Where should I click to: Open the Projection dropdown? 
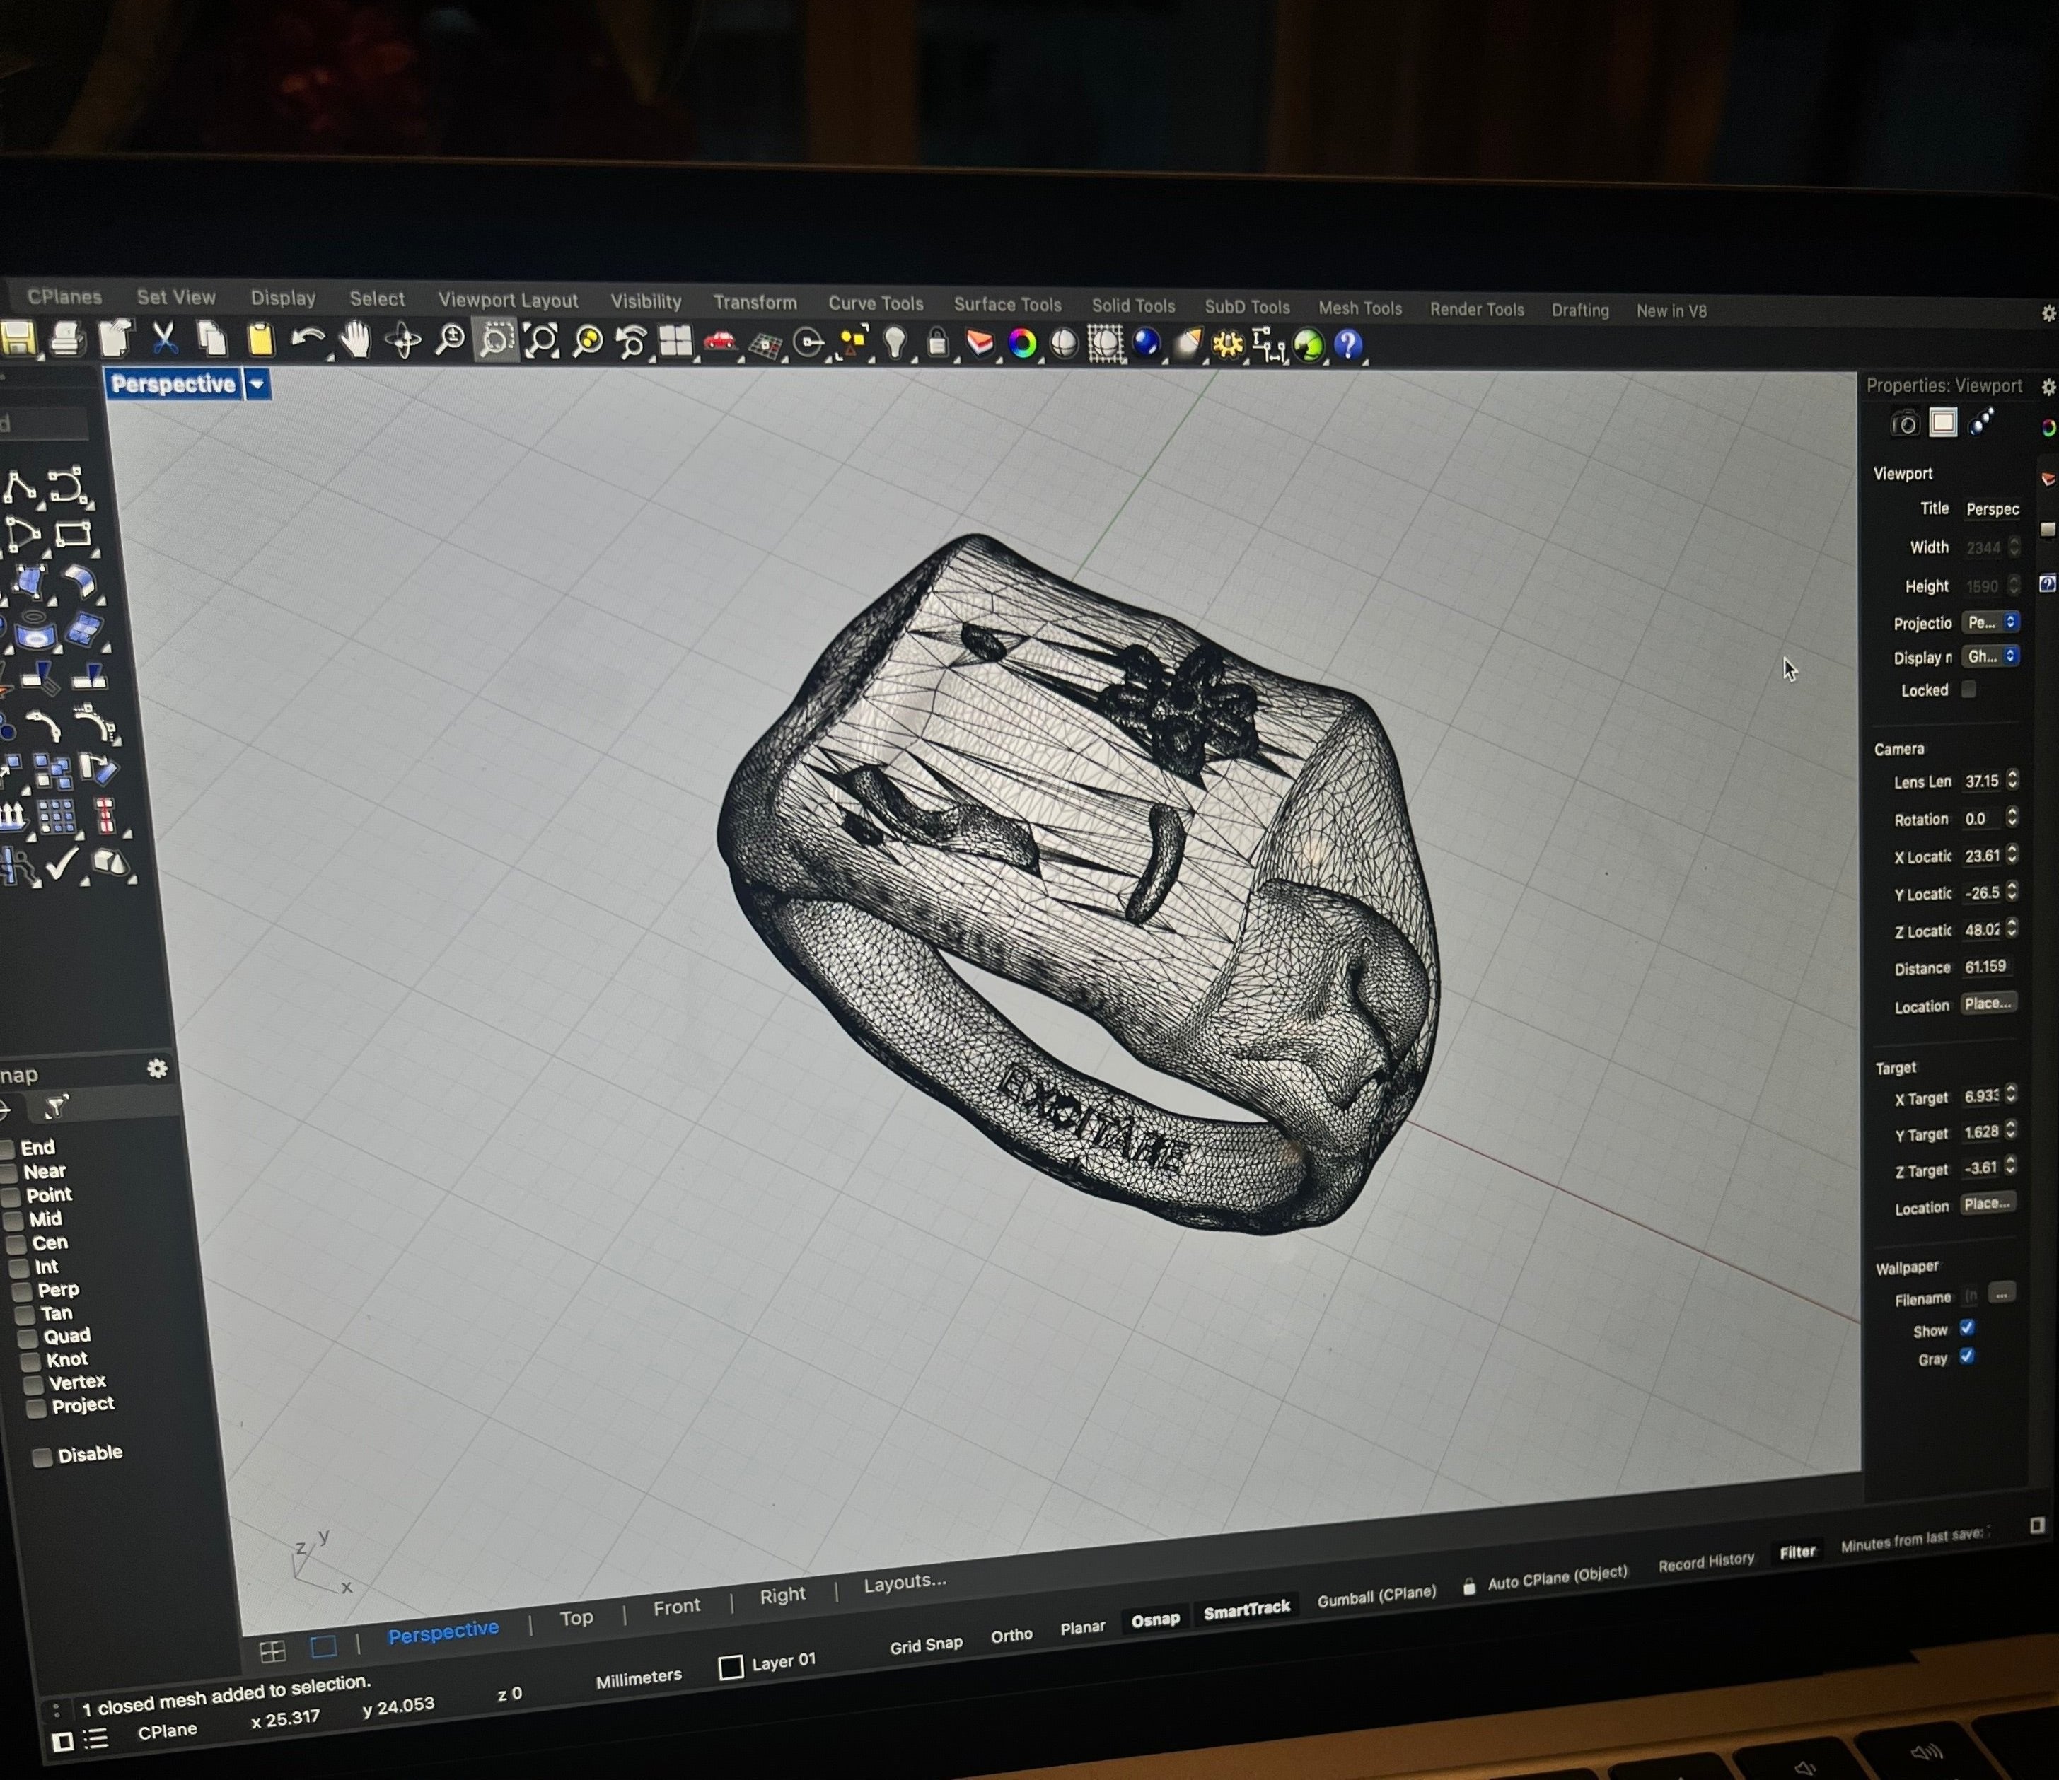[x=1990, y=622]
